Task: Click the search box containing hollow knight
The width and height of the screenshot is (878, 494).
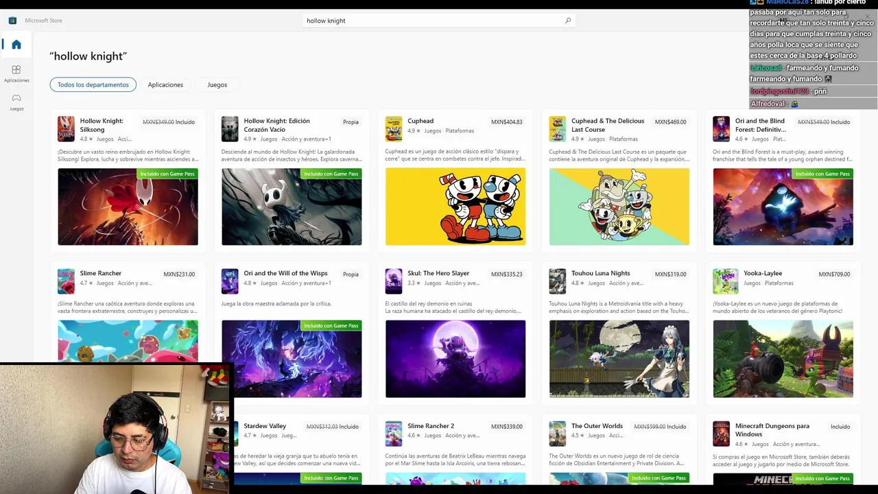Action: click(439, 21)
